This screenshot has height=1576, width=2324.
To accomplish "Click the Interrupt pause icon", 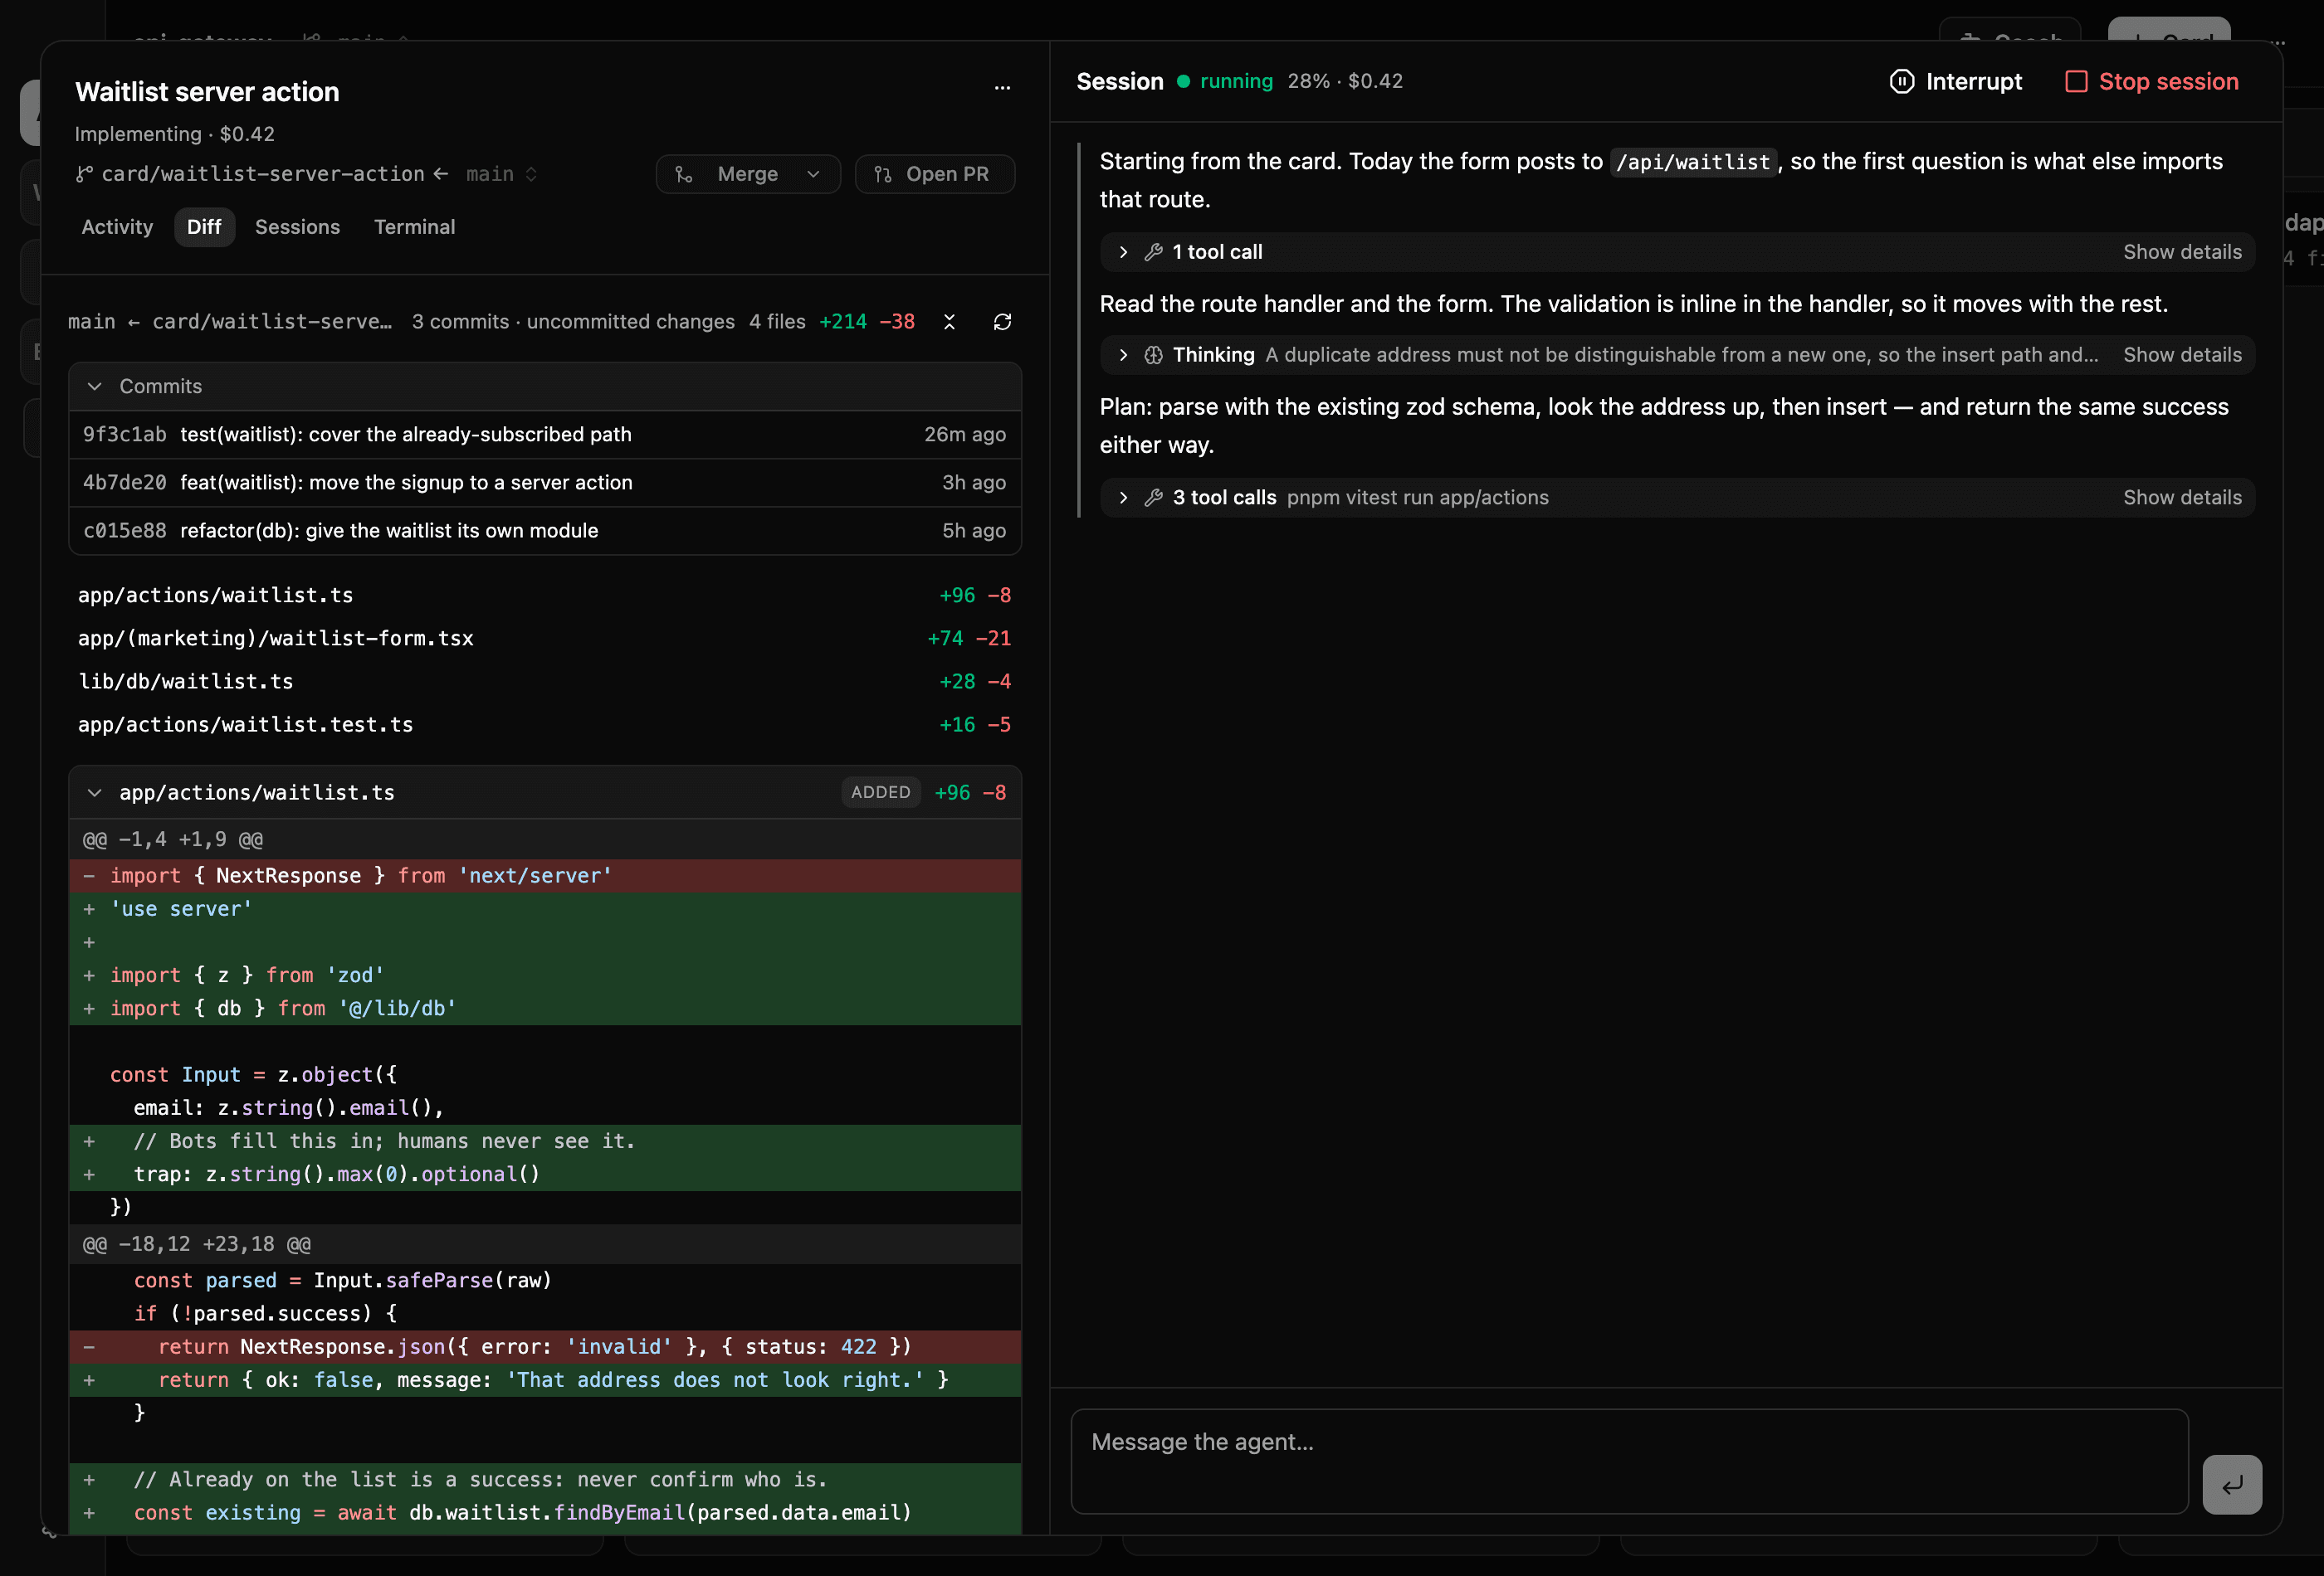I will click(1901, 82).
